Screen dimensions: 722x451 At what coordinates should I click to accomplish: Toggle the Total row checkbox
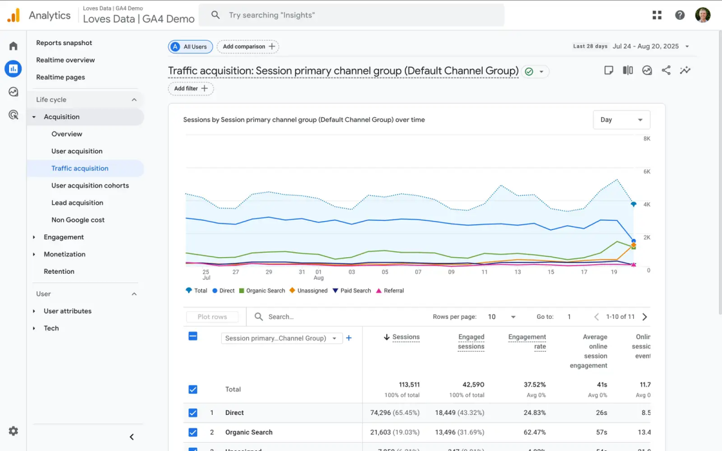click(x=193, y=389)
